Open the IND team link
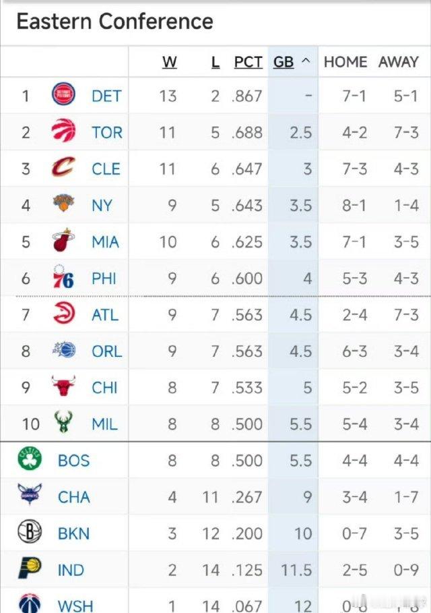This screenshot has width=431, height=613. pos(70,570)
